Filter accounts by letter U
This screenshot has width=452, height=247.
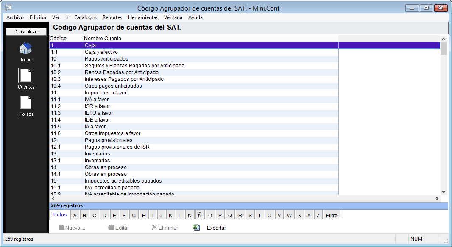coord(270,215)
